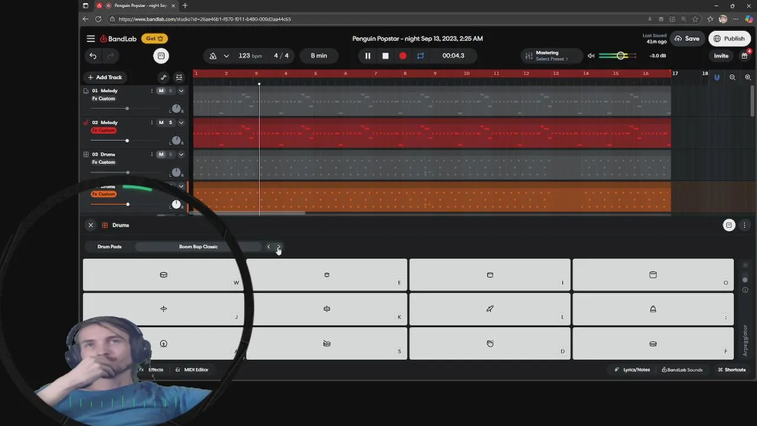
Task: Toggle the loop cycle button
Action: tap(420, 56)
